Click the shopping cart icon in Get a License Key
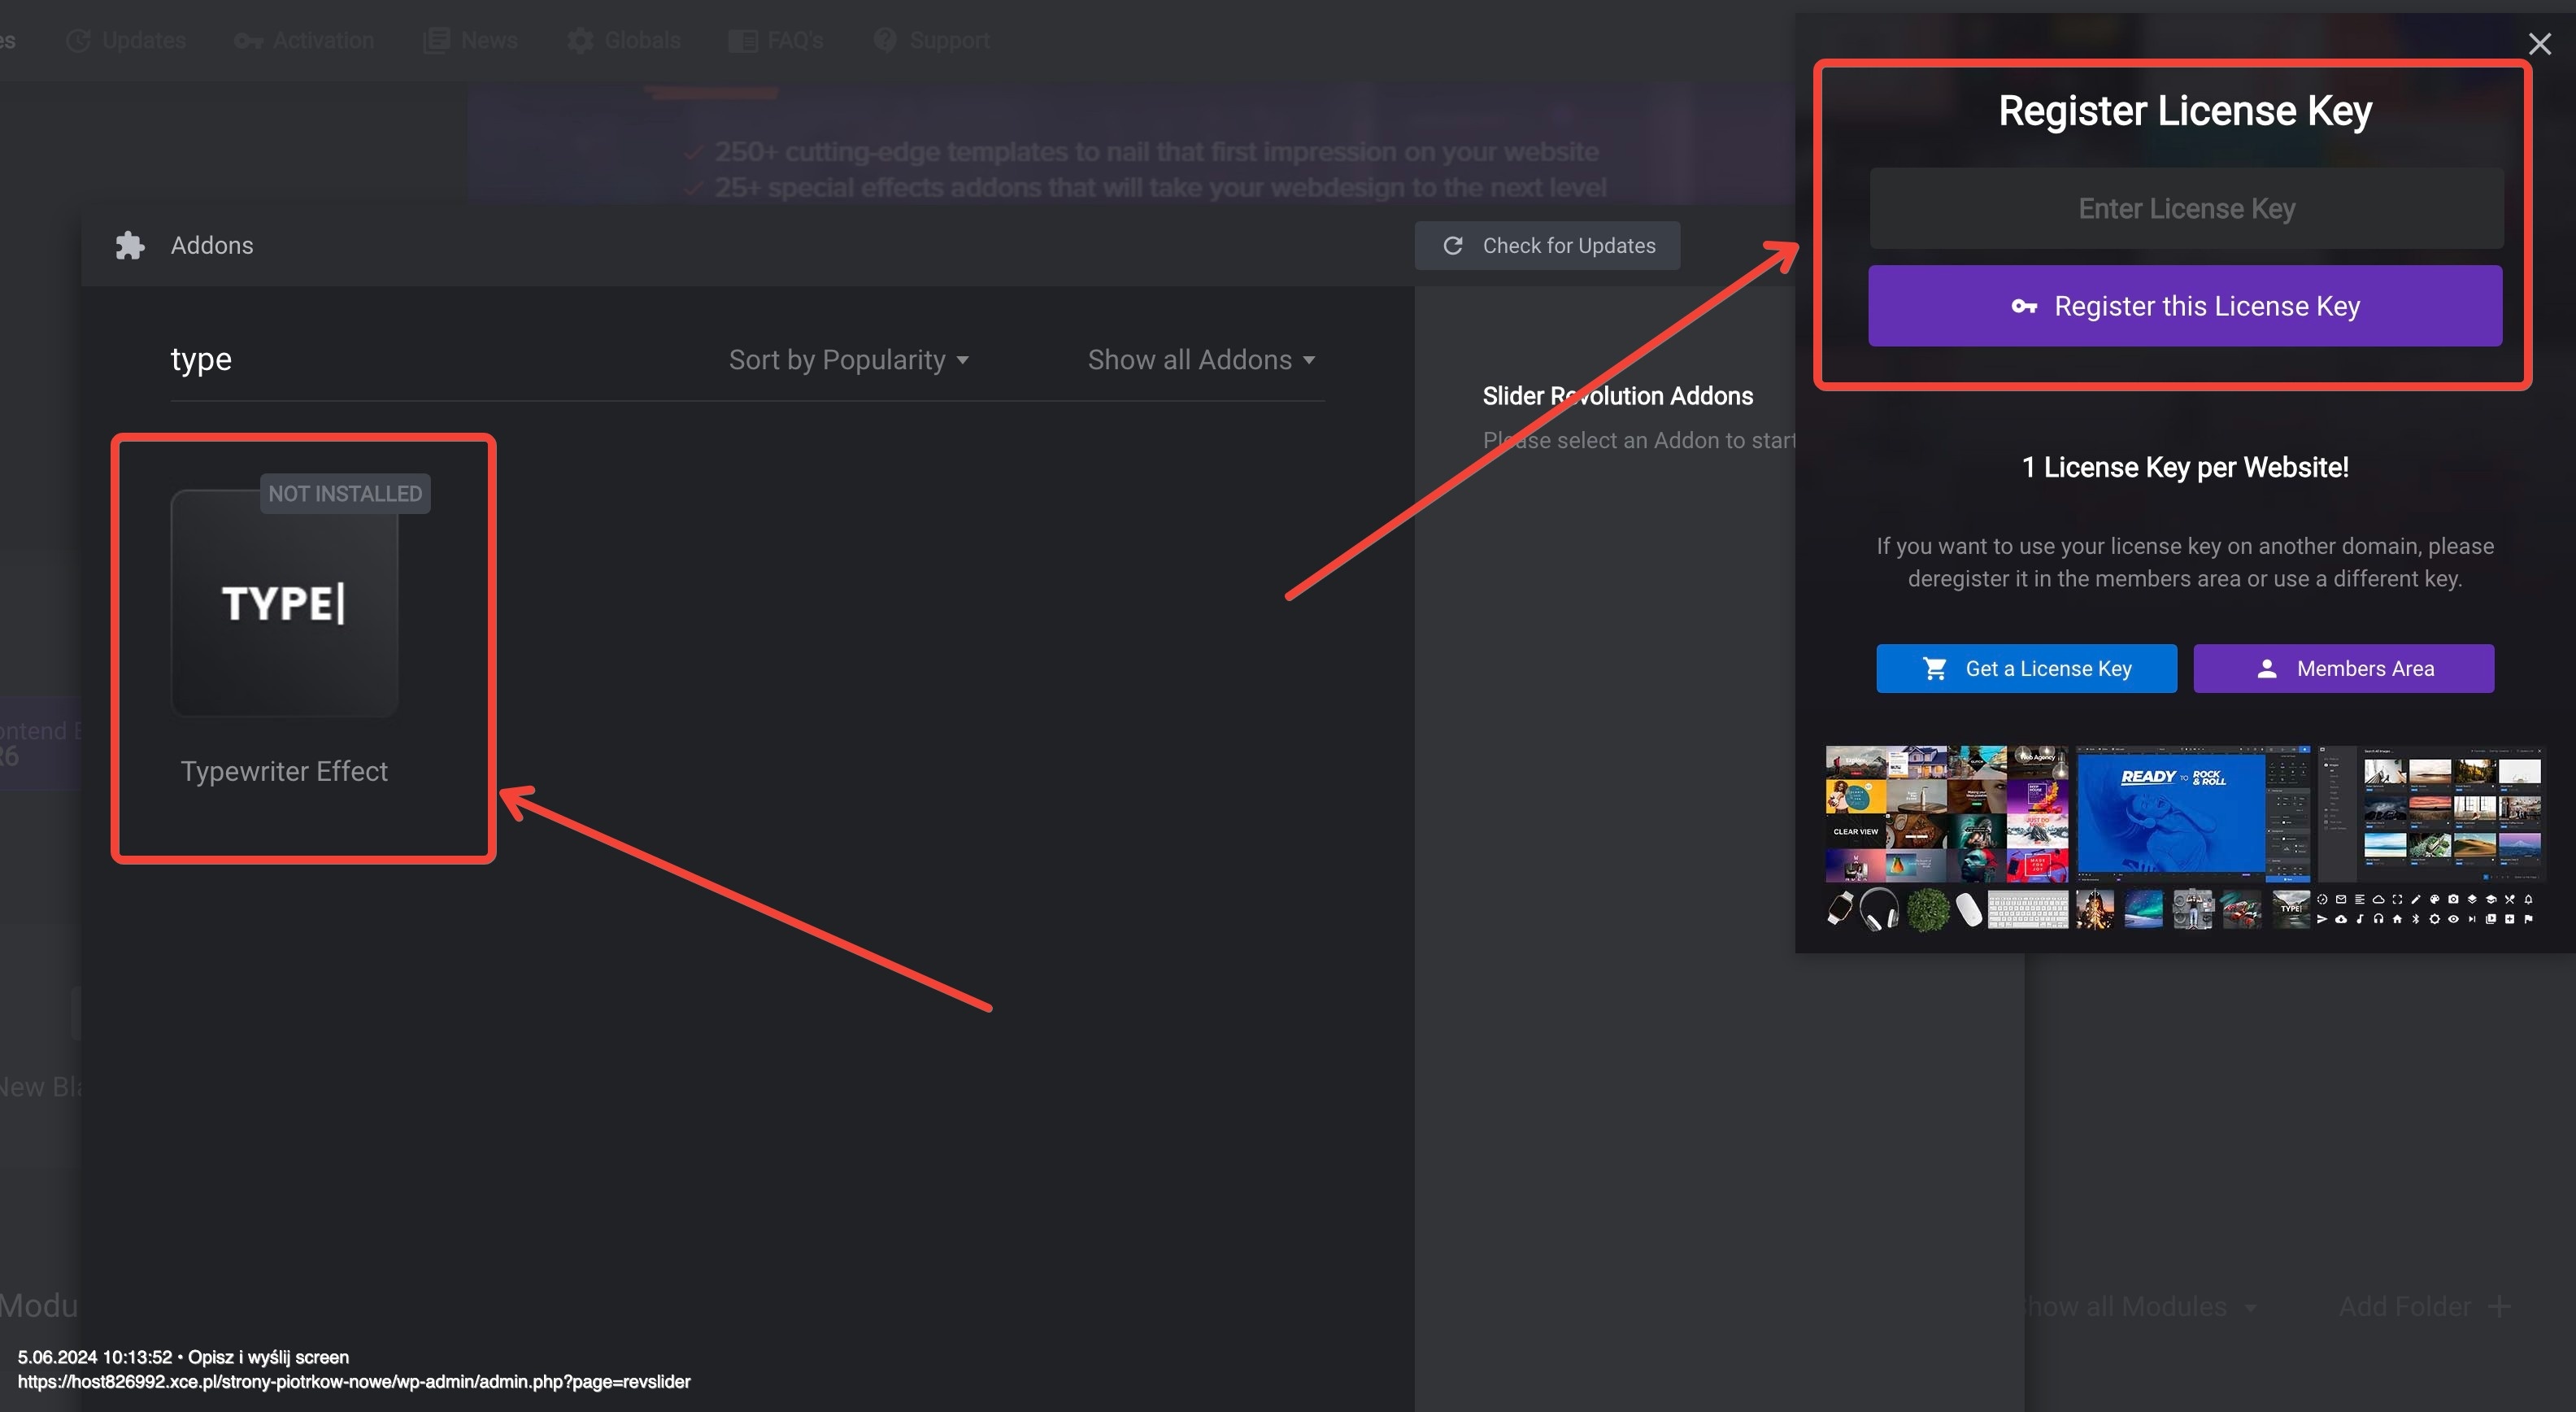The height and width of the screenshot is (1412, 2576). pyautogui.click(x=1935, y=669)
